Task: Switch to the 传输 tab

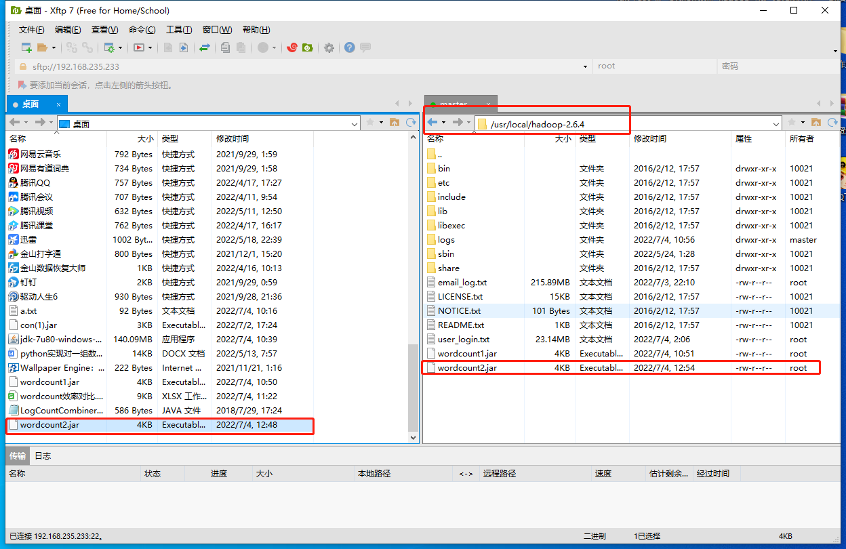Action: click(x=18, y=455)
